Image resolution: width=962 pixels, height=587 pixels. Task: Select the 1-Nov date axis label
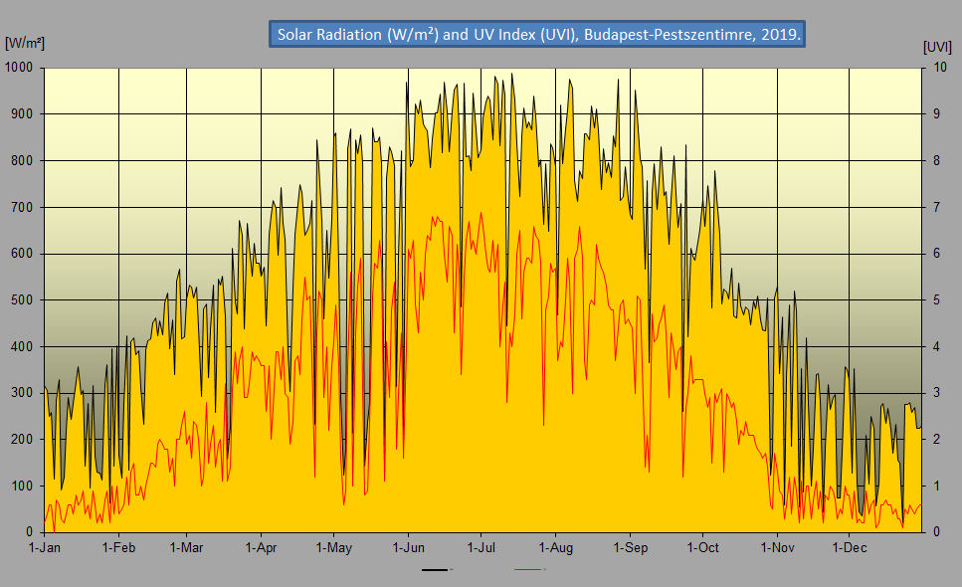tap(777, 548)
